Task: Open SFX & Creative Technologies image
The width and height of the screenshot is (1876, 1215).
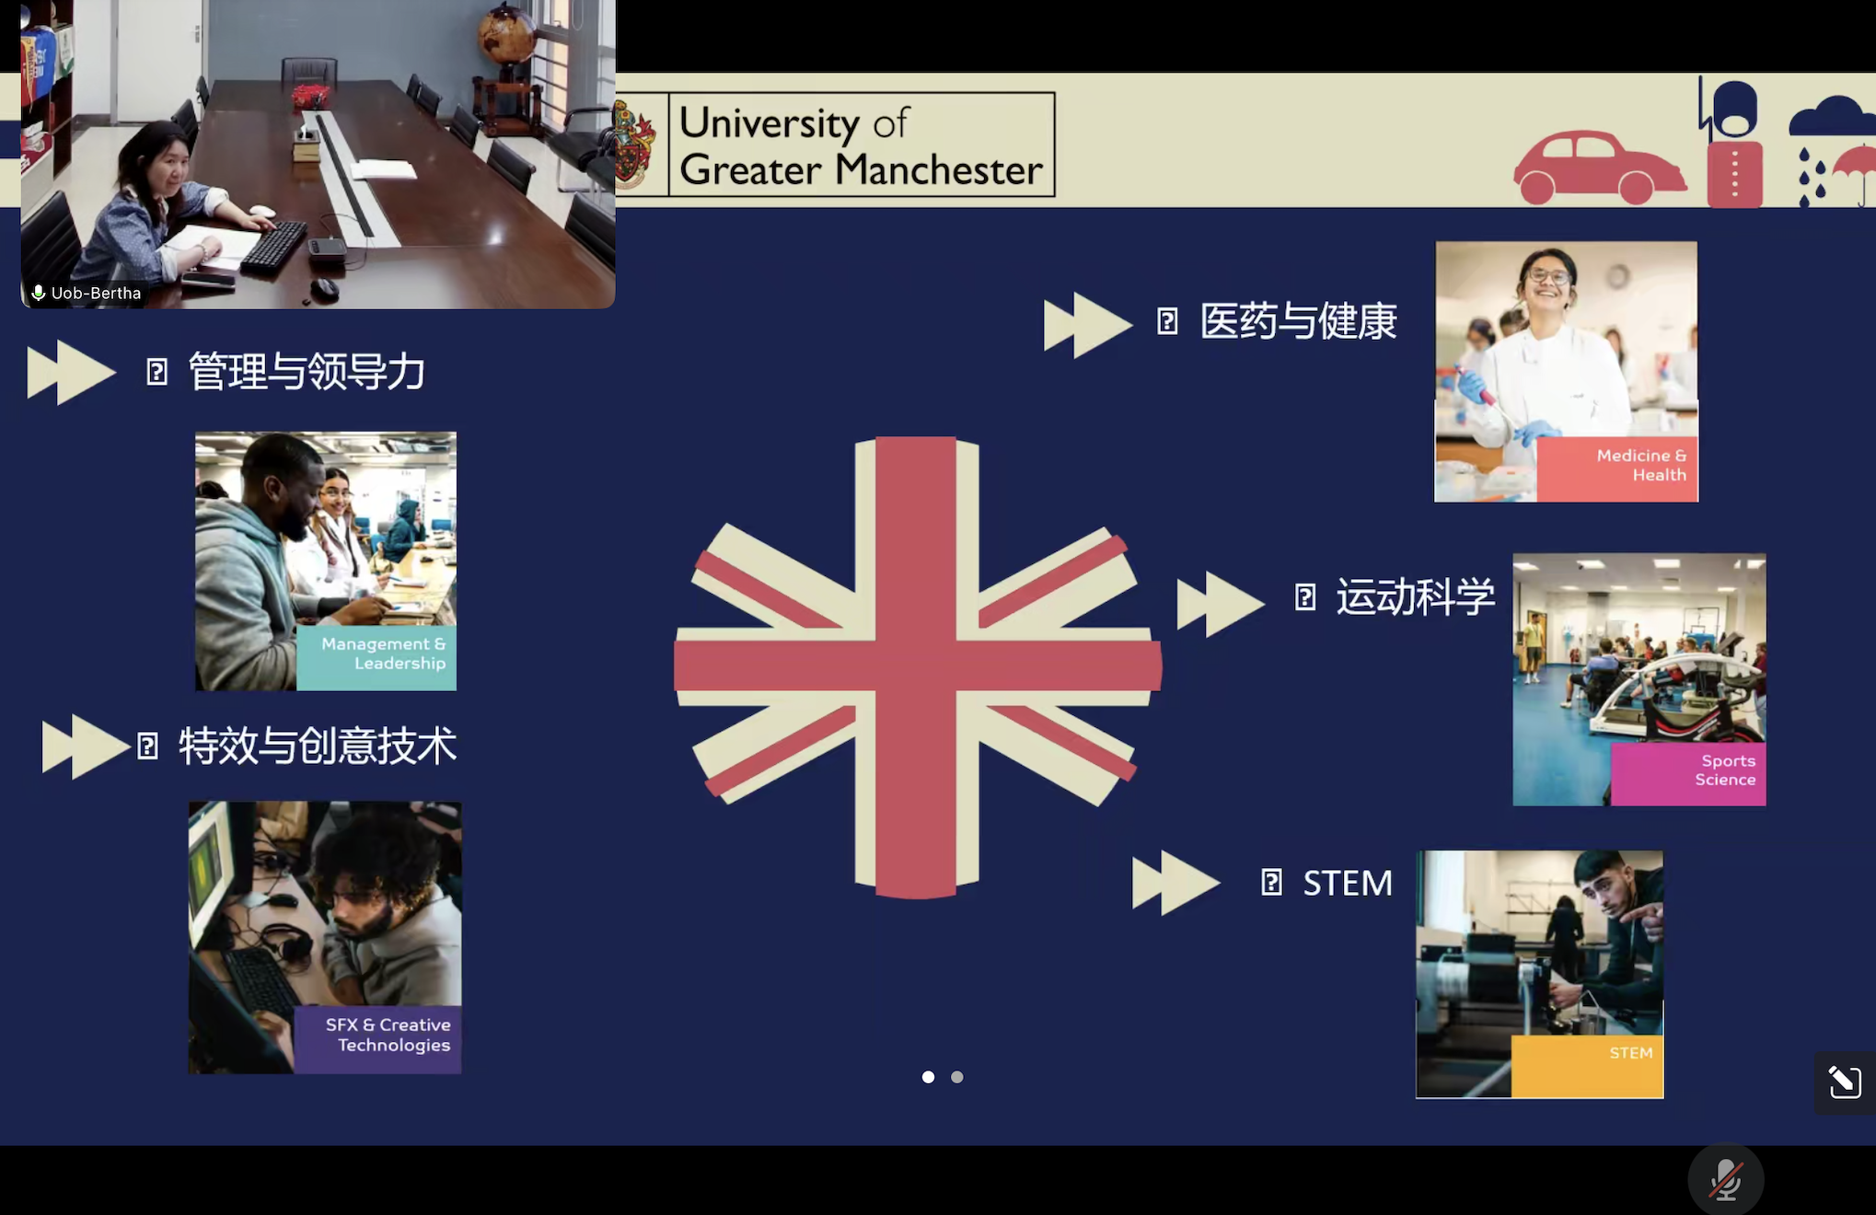Action: tap(325, 937)
